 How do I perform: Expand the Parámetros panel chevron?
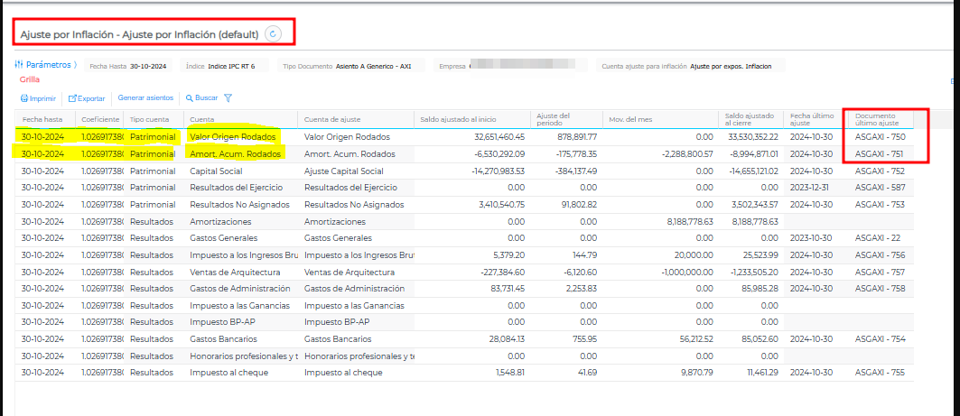coord(76,65)
